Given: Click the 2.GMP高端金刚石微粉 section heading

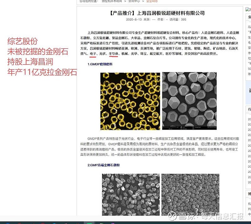Looking at the screenshot, I should coord(104,165).
